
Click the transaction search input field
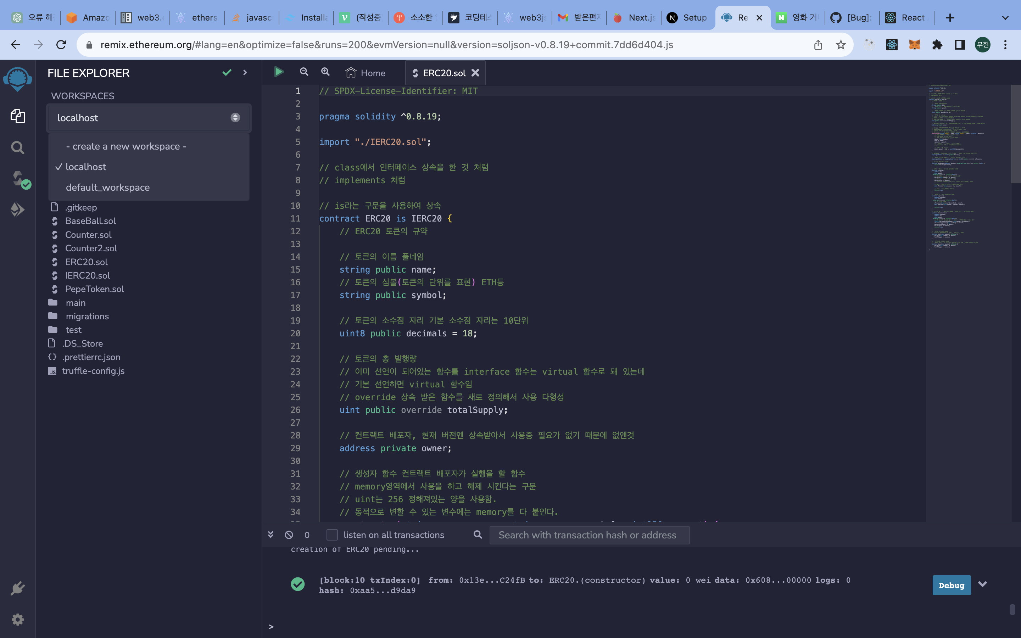590,535
